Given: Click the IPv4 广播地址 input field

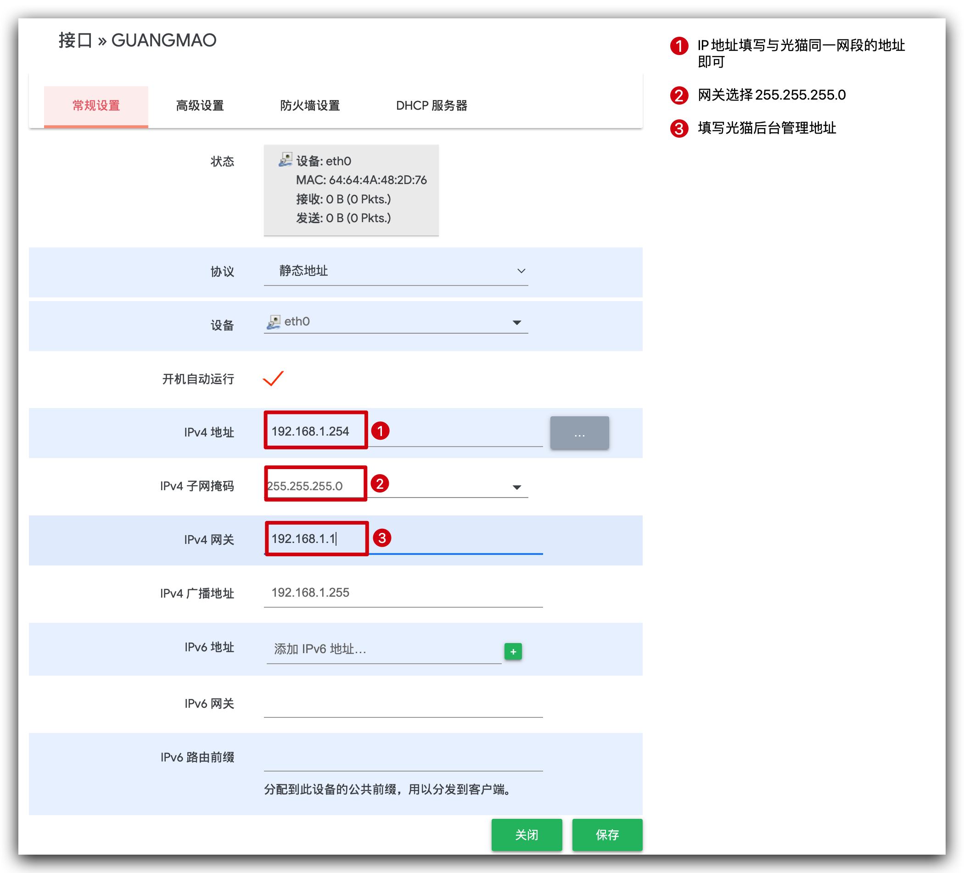Looking at the screenshot, I should coord(403,593).
